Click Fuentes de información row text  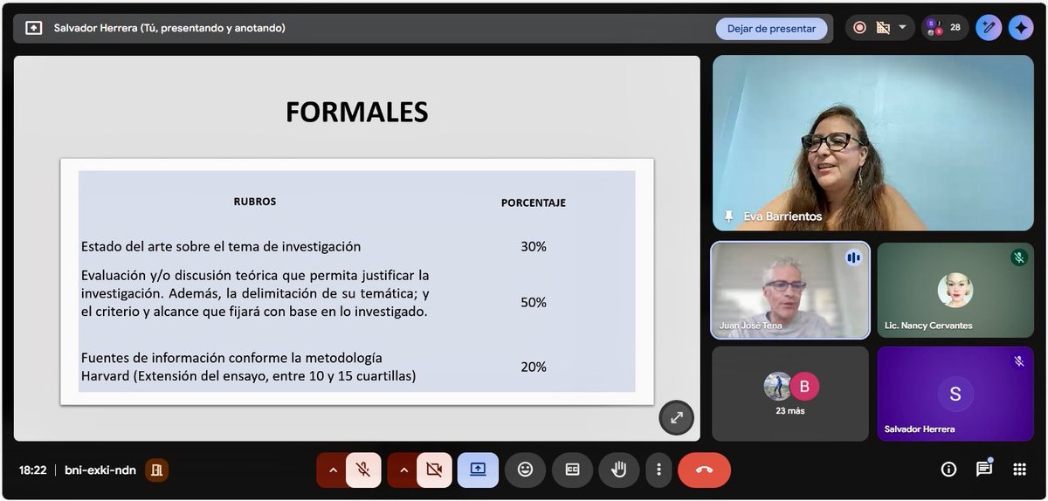pos(249,367)
